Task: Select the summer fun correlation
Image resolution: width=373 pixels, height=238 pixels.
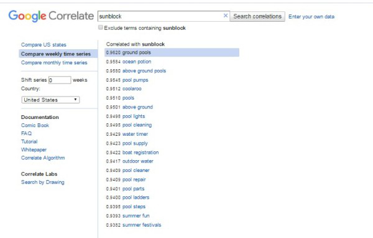Action: tap(136, 216)
